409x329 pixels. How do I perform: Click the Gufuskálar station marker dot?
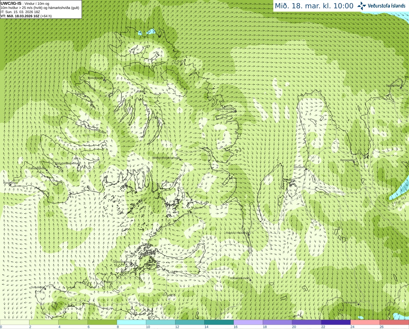(x=45, y=289)
